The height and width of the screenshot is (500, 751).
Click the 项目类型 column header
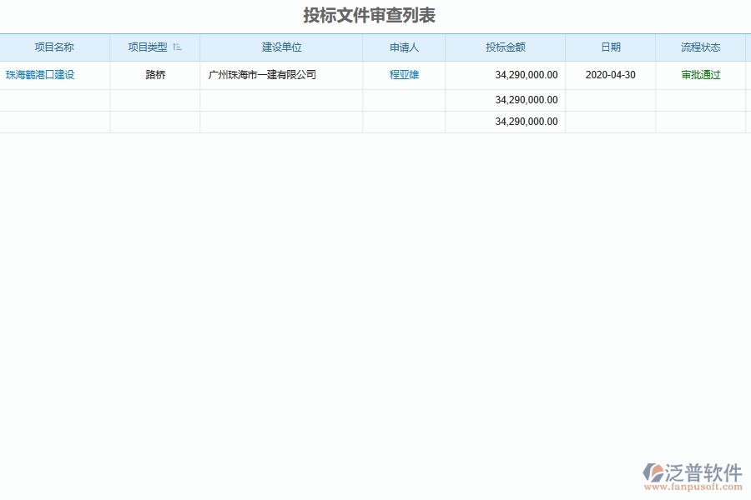pyautogui.click(x=150, y=47)
